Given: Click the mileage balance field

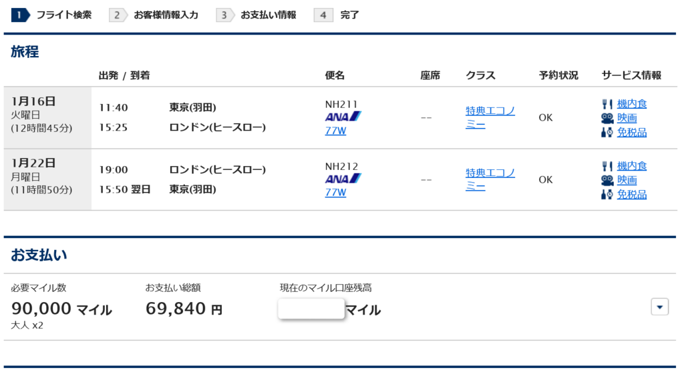Looking at the screenshot, I should [311, 309].
